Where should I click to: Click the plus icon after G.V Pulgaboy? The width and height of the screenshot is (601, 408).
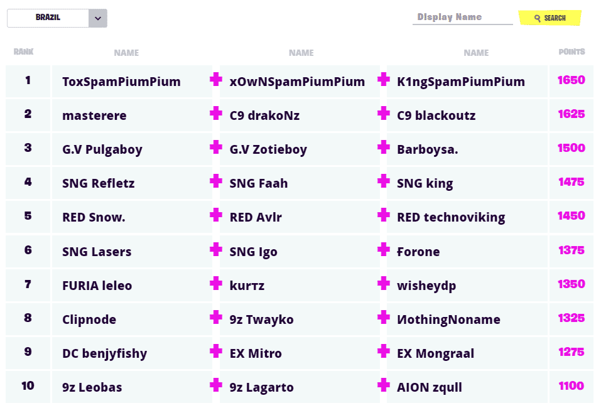pyautogui.click(x=216, y=148)
